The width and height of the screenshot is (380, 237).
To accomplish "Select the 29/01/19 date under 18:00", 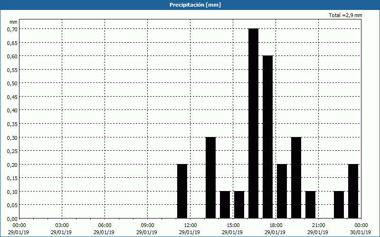I will (275, 232).
